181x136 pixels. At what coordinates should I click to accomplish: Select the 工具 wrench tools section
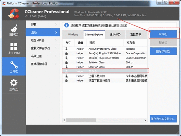tap(14, 66)
